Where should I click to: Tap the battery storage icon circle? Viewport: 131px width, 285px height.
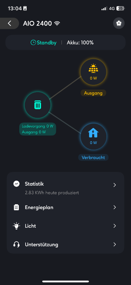38,105
